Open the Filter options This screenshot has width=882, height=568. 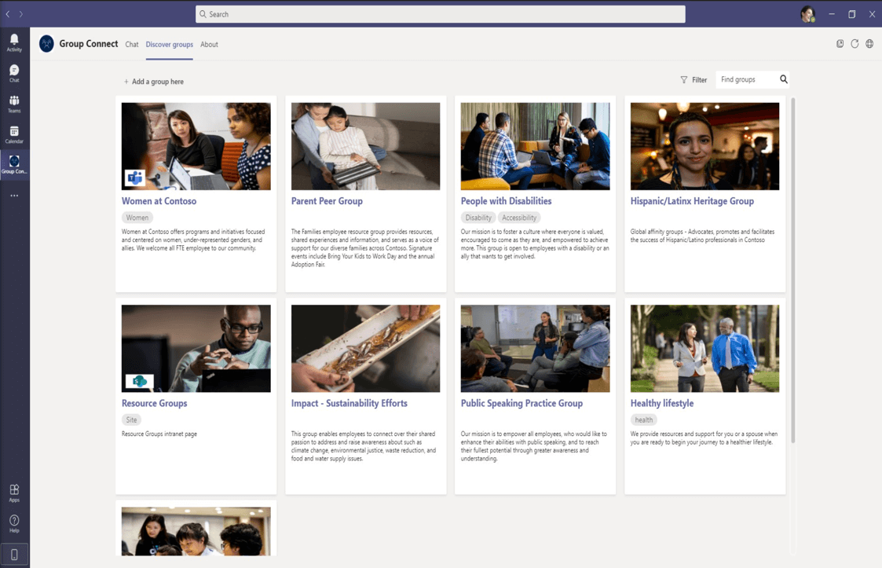(x=694, y=80)
